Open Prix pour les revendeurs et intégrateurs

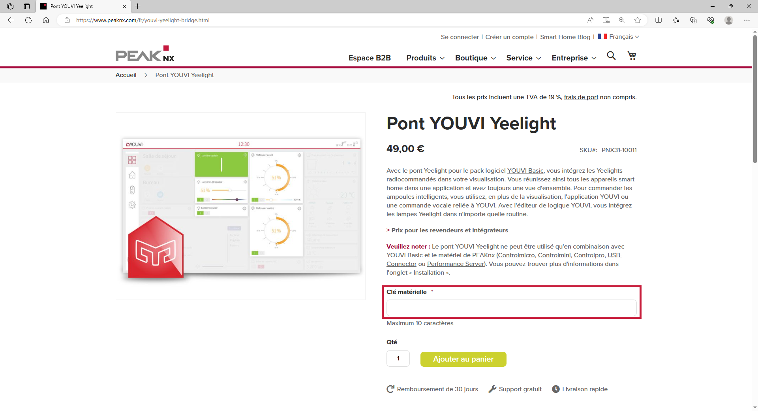click(450, 230)
